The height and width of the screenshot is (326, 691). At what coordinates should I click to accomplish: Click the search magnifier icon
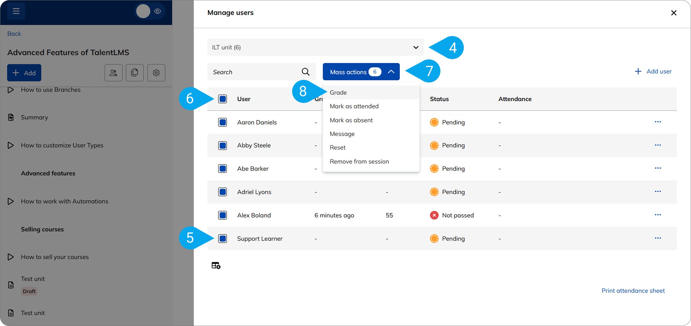(x=306, y=72)
